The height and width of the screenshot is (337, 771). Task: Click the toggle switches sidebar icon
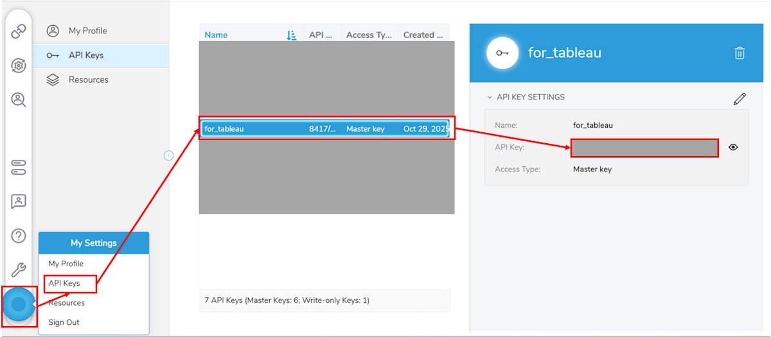coord(19,168)
